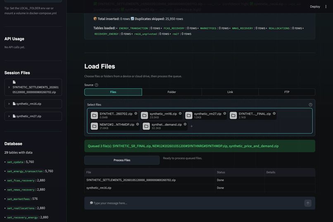Click the RECOVERY_ENERGY loaded table label

pos(107,34)
